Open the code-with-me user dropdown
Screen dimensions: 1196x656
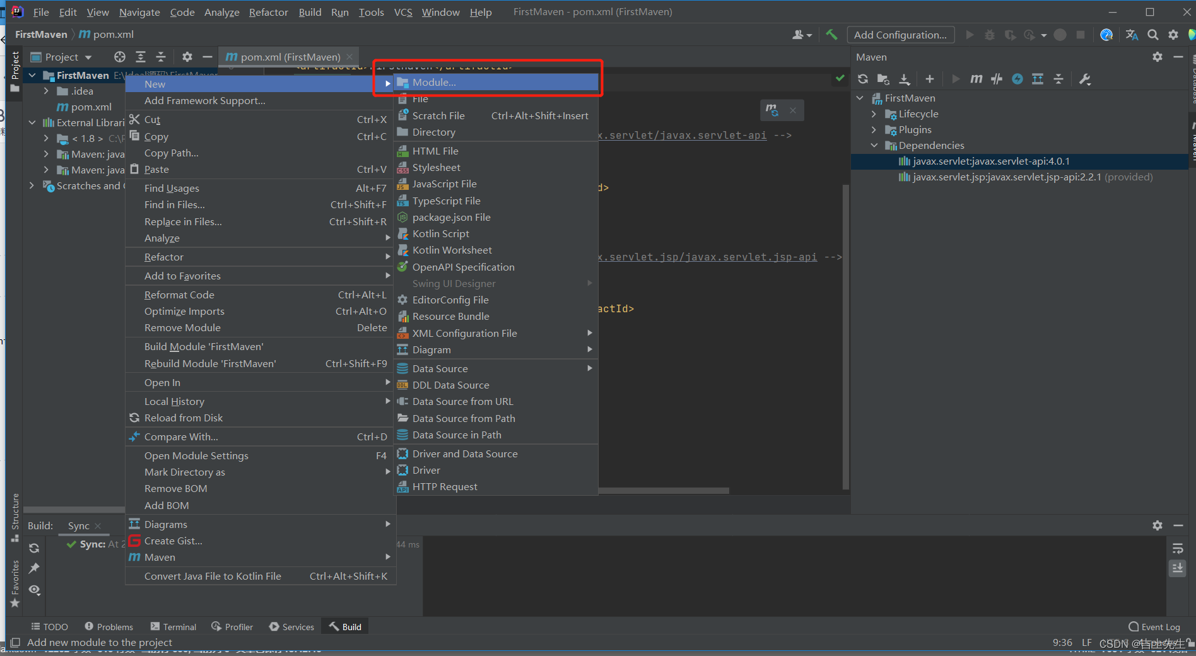click(x=802, y=35)
